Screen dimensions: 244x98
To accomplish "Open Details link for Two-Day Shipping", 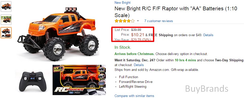I will pos(139,65).
